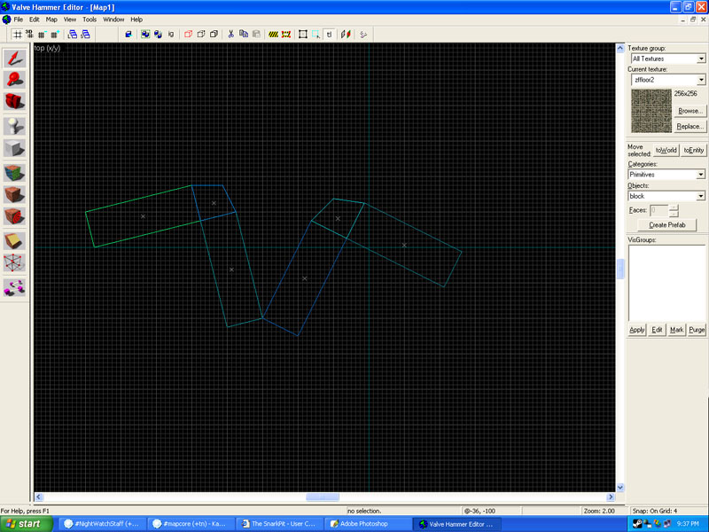This screenshot has height=532, width=709.
Task: Select the Clipping tool
Action: coord(14,241)
